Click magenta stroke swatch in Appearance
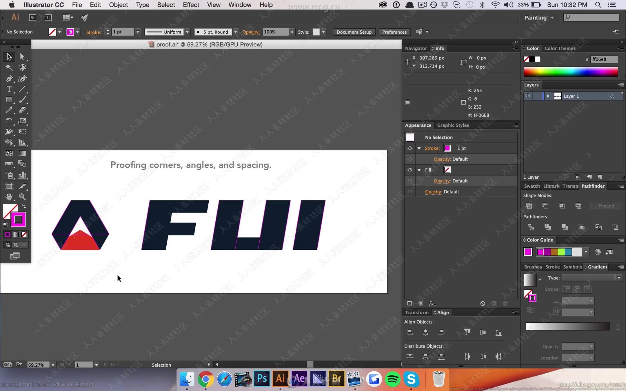 point(447,148)
